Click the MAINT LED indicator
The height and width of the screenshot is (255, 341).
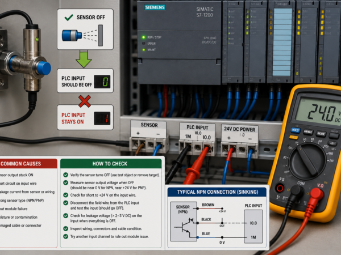(144, 50)
